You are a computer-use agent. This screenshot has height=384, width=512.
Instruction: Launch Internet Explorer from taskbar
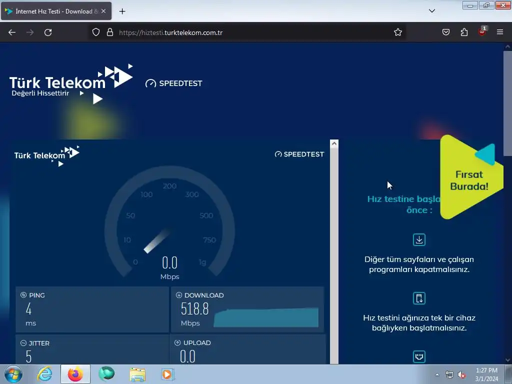[x=44, y=374]
